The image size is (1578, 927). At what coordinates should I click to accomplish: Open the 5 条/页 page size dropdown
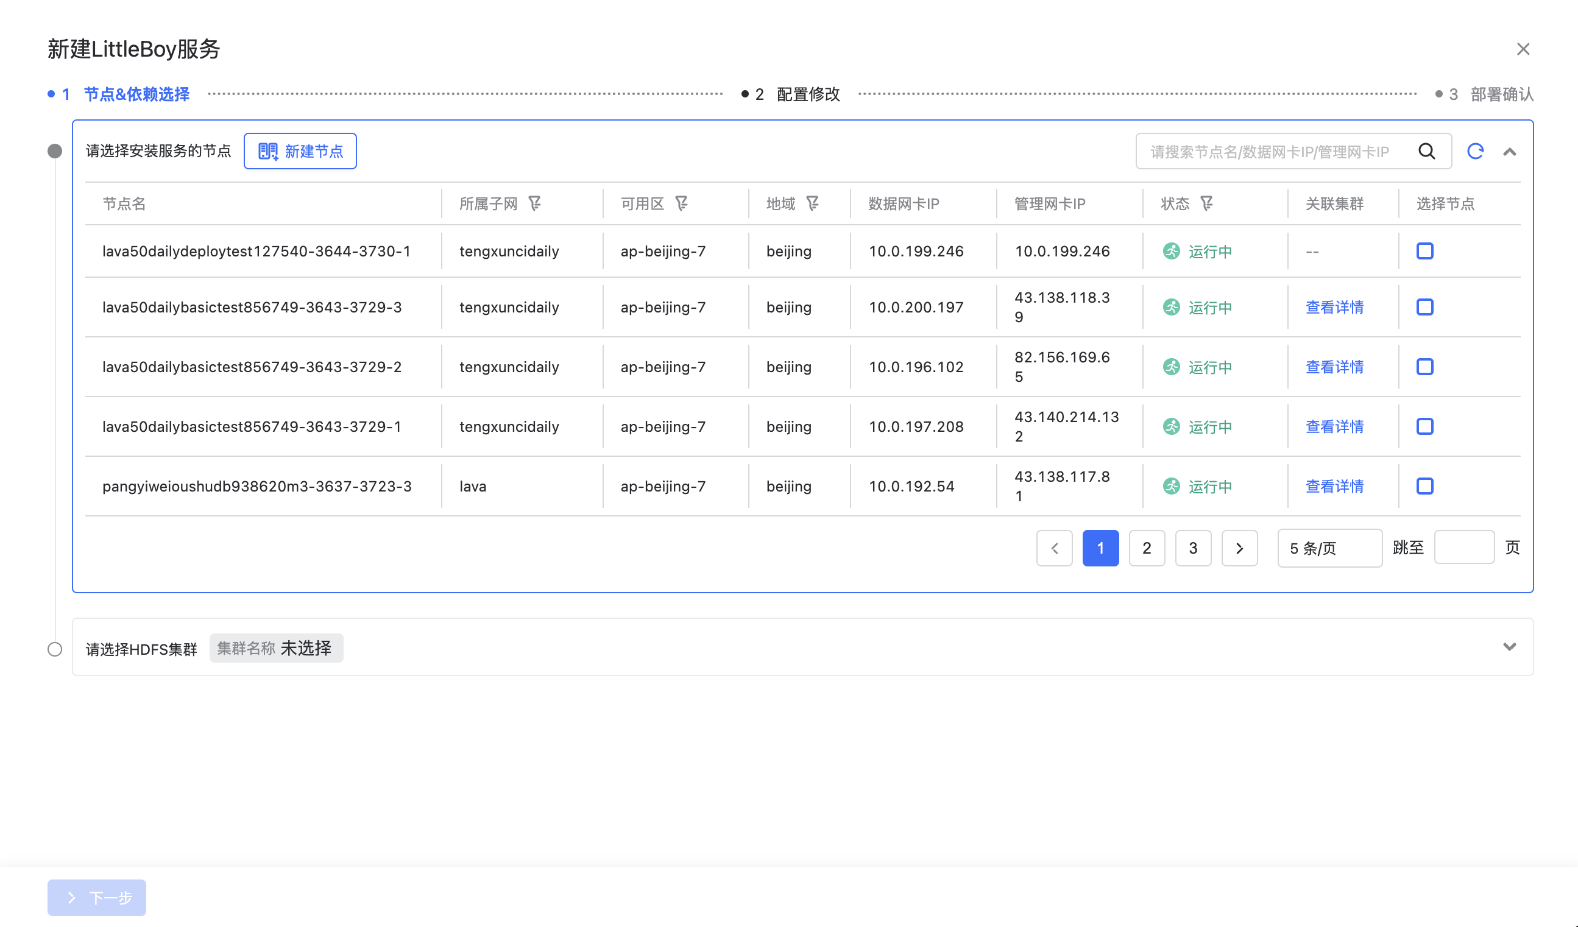click(1329, 548)
